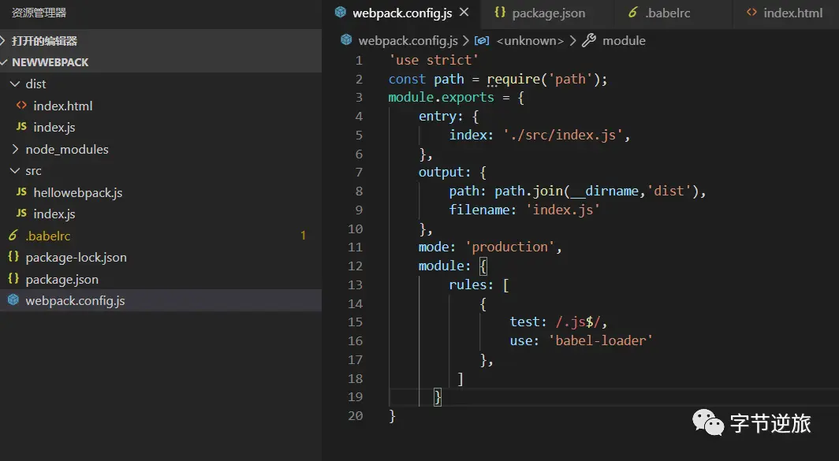Viewport: 839px width, 461px height.
Task: Click the index.html tab code icon
Action: (x=751, y=13)
